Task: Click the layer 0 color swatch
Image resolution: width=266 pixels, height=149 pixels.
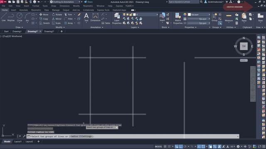Action: pyautogui.click(x=134, y=15)
